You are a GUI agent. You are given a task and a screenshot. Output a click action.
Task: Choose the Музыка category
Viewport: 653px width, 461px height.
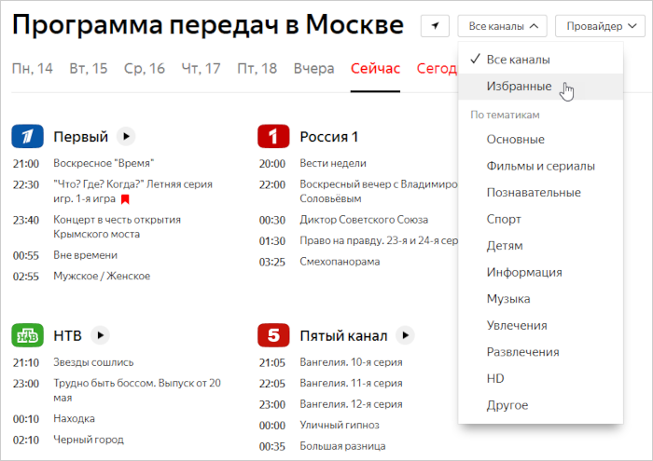(x=540, y=299)
